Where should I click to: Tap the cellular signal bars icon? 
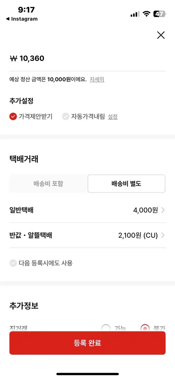pos(135,14)
